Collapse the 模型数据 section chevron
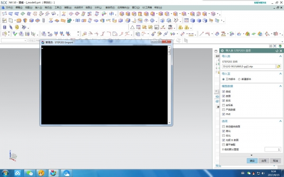Screen dimensions: 284x177 click(x=280, y=86)
